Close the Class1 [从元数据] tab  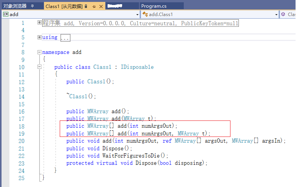(x=101, y=7)
